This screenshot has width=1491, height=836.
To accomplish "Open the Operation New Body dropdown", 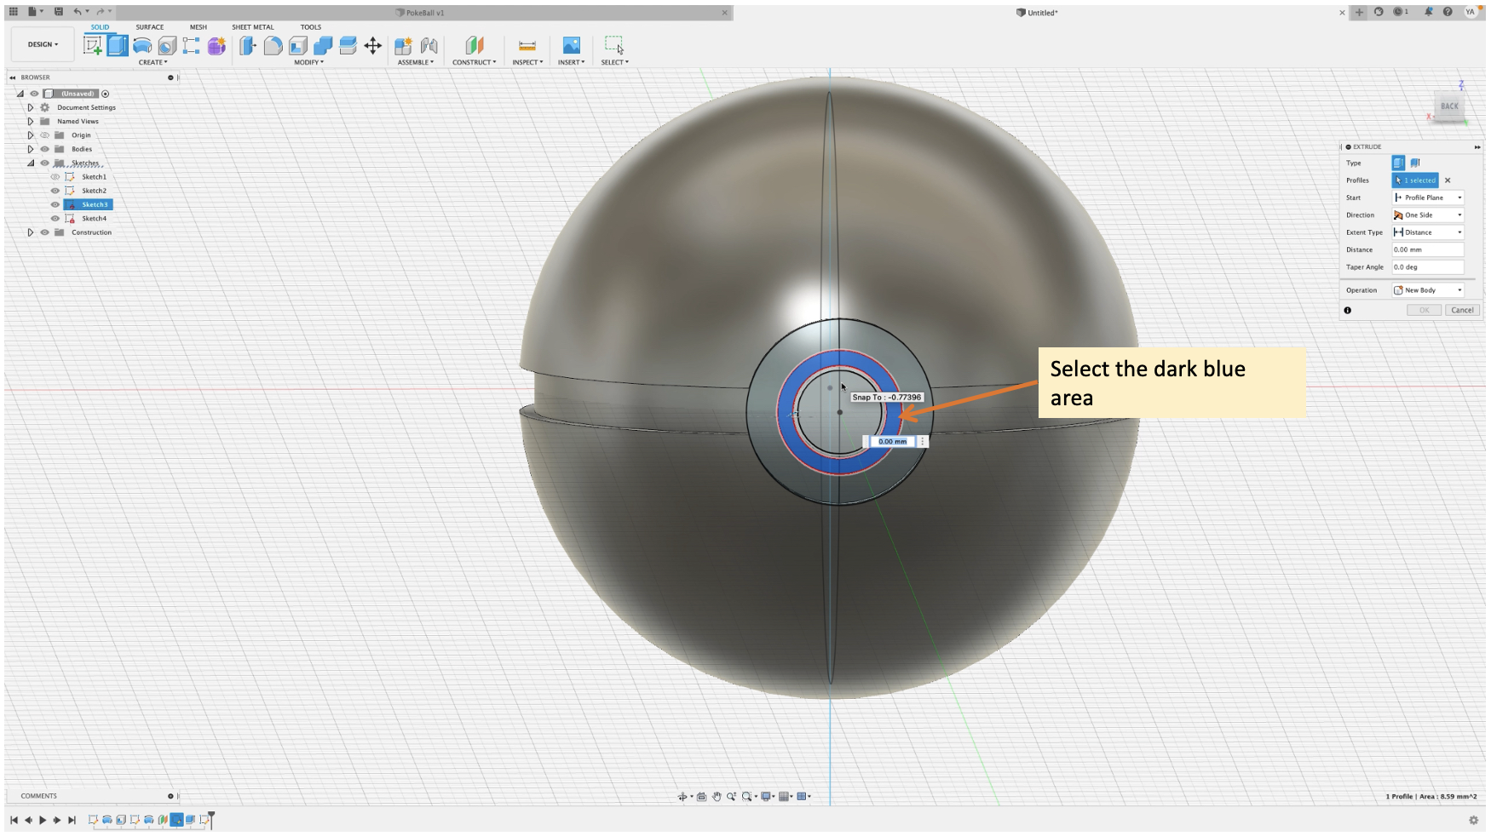I will pyautogui.click(x=1428, y=290).
